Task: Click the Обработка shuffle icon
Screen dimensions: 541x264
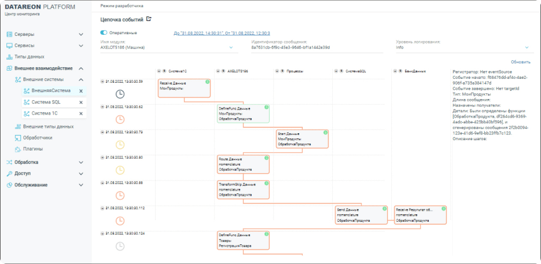Action: point(10,162)
